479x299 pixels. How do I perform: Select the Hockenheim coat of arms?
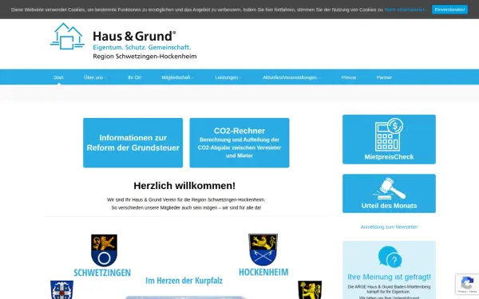coord(263,250)
